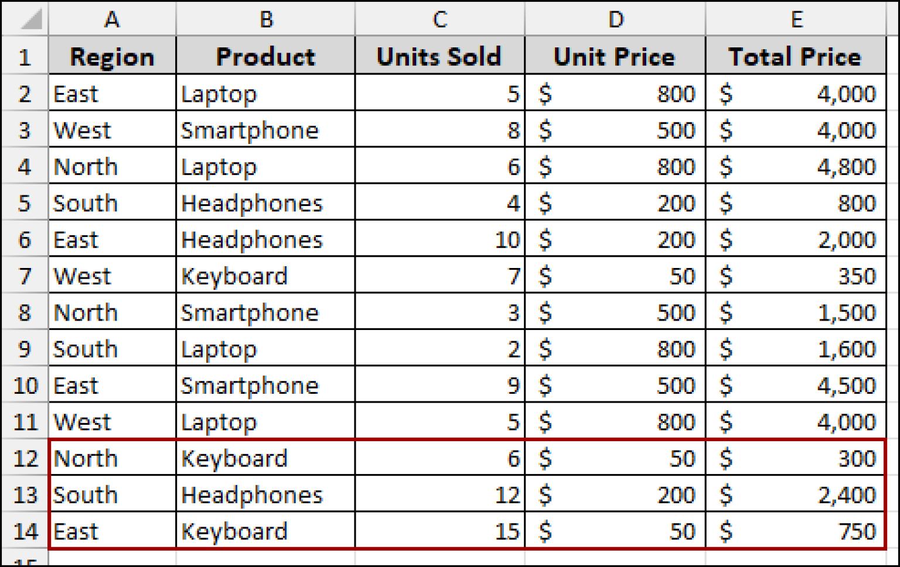Select the total price 4,500 in row 10
Image resolution: width=900 pixels, height=567 pixels.
pos(795,384)
